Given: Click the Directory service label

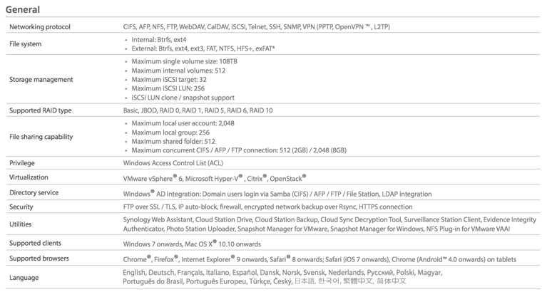Looking at the screenshot, I should 34,192.
